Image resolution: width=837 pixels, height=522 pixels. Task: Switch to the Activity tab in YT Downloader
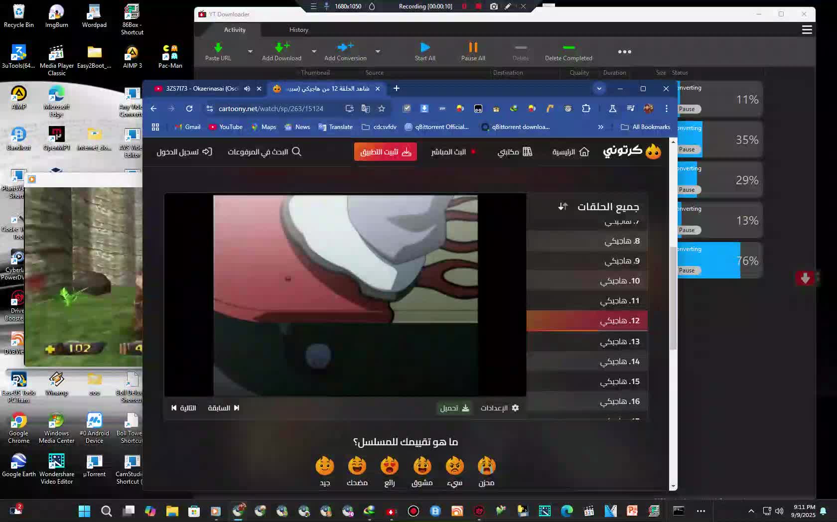[x=235, y=30]
